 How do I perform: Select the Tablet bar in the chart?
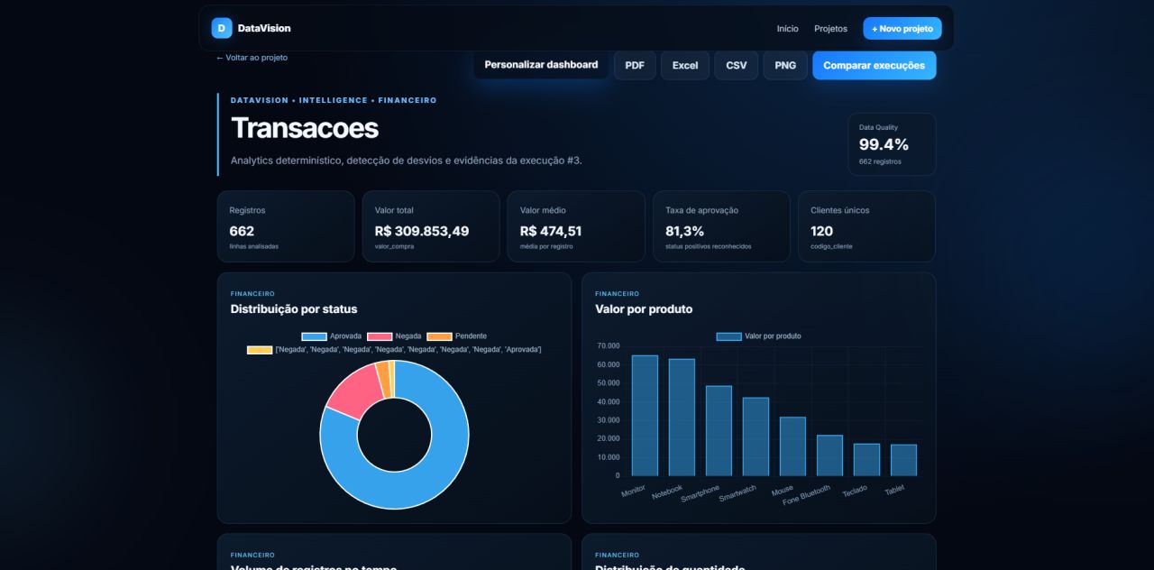point(903,460)
